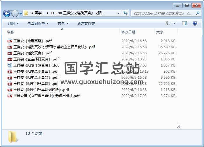Click the refresh button beside address bar
204x147 pixels.
pyautogui.click(x=125, y=13)
